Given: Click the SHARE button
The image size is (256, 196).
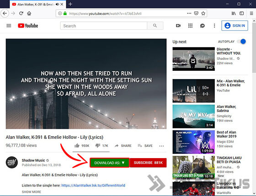Looking at the screenshot, I should pos(123,146).
